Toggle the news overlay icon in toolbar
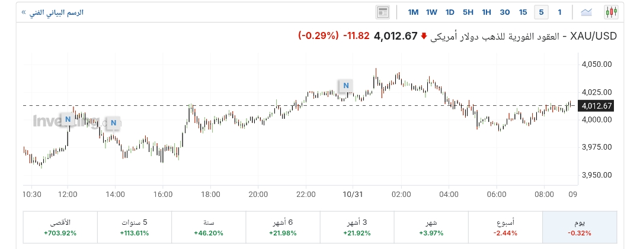Viewport: 640px width, 249px height. tap(382, 12)
